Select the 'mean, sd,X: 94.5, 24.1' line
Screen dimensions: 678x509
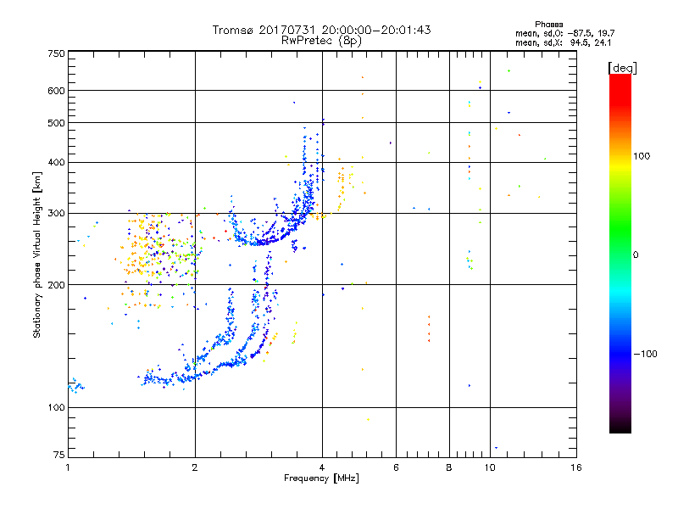pos(563,42)
